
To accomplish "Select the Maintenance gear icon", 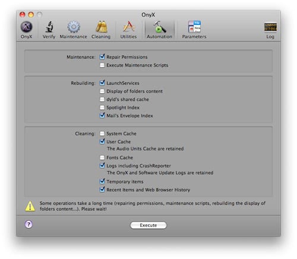I will [x=74, y=27].
